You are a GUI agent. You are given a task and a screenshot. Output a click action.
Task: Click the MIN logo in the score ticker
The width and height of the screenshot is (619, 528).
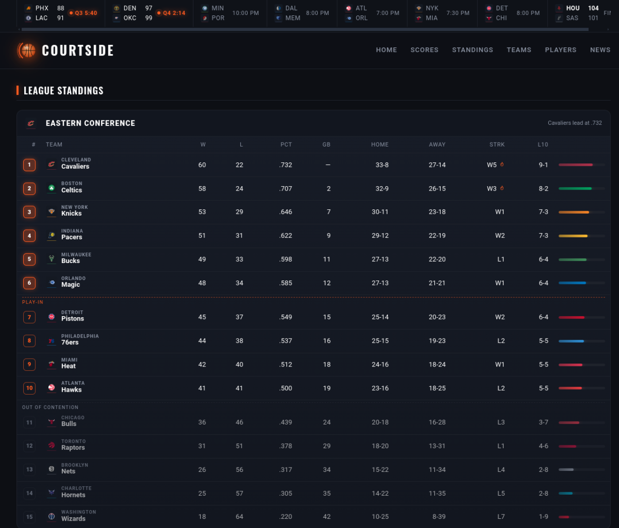205,8
